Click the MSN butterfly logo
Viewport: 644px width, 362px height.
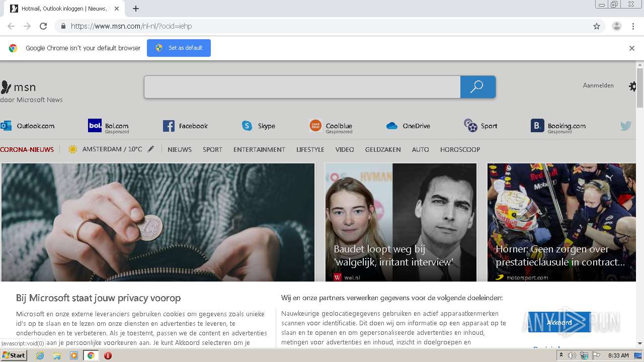pyautogui.click(x=6, y=87)
